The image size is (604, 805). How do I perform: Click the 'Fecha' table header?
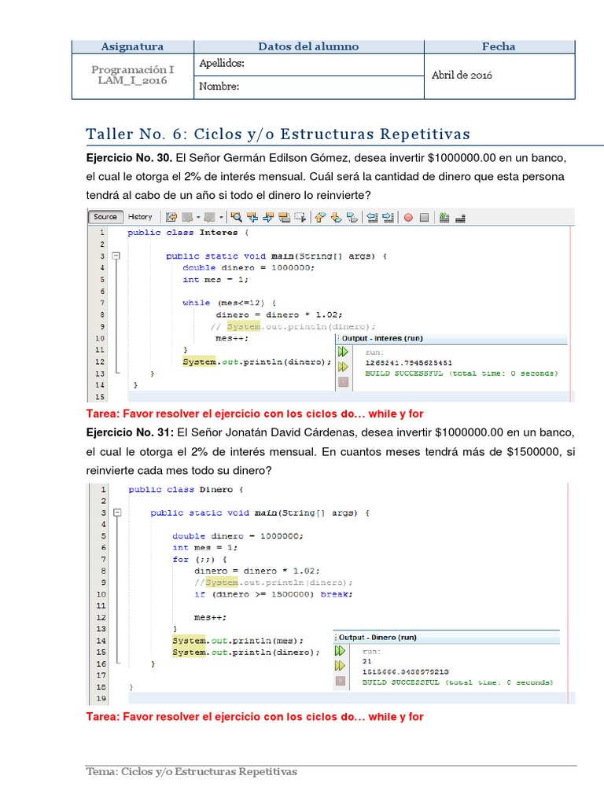499,46
